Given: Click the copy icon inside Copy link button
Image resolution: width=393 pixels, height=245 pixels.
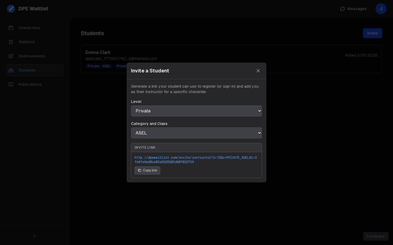Looking at the screenshot, I should click(x=139, y=170).
